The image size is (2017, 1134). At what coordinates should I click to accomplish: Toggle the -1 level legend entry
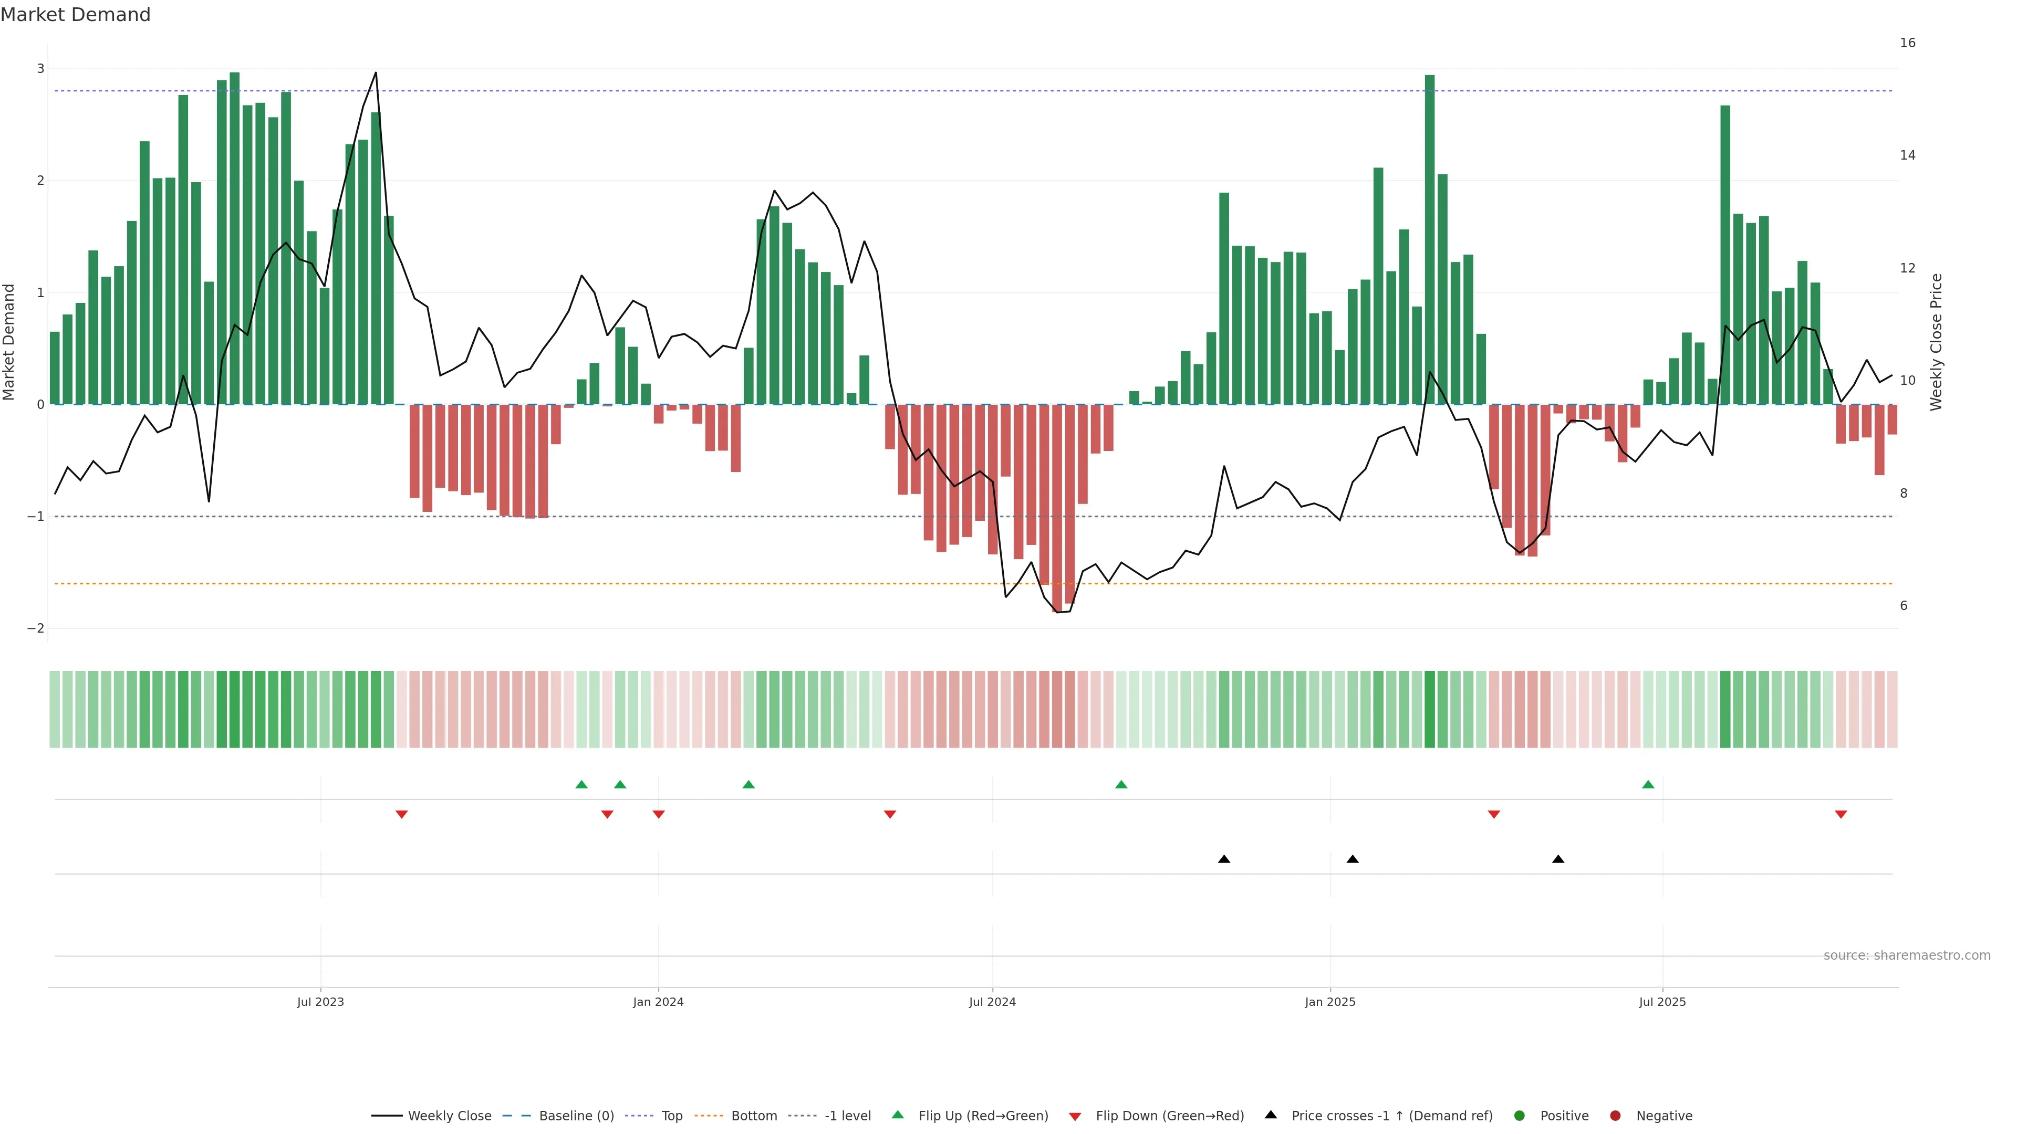(x=847, y=1115)
